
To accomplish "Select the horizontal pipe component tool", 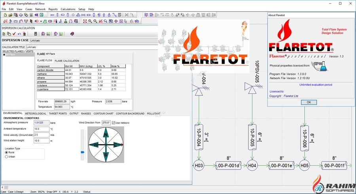I will coord(52,15).
